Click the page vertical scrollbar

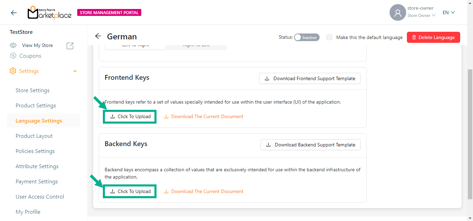(x=470, y=133)
